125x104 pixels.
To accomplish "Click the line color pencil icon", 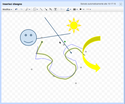I will (x=68, y=9).
